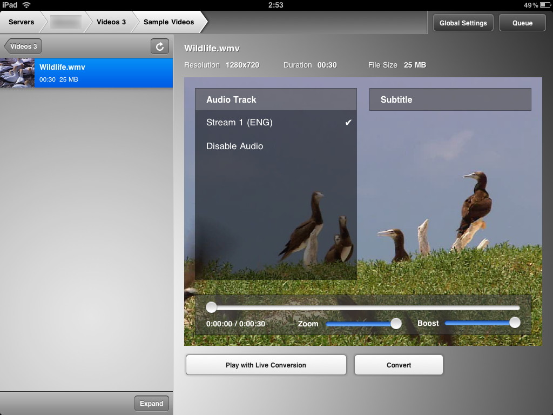The height and width of the screenshot is (415, 553).
Task: Tap the Wildlife.wmv thumbnail image
Action: [17, 73]
